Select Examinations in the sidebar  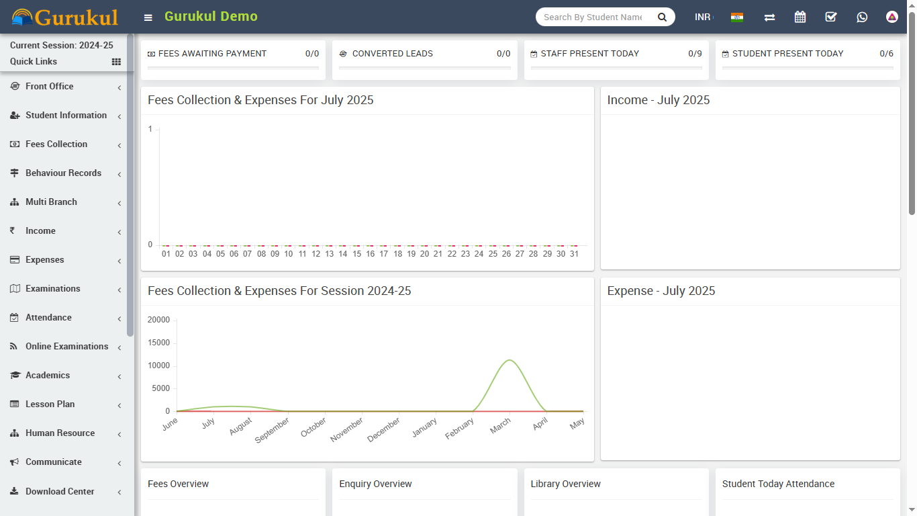point(52,289)
